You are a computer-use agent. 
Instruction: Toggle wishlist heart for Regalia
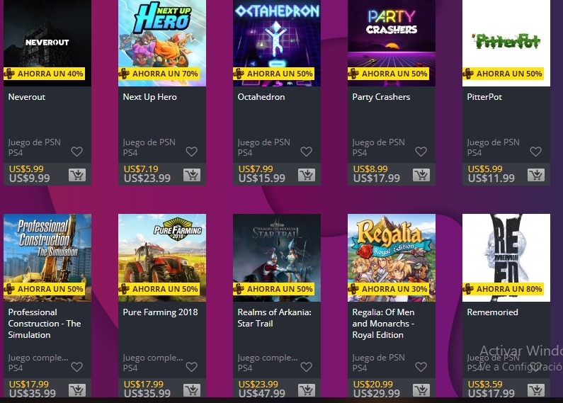tap(421, 367)
